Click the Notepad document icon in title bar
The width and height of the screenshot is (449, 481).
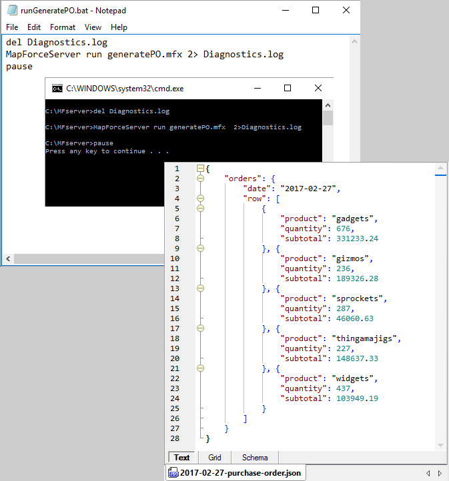12,10
